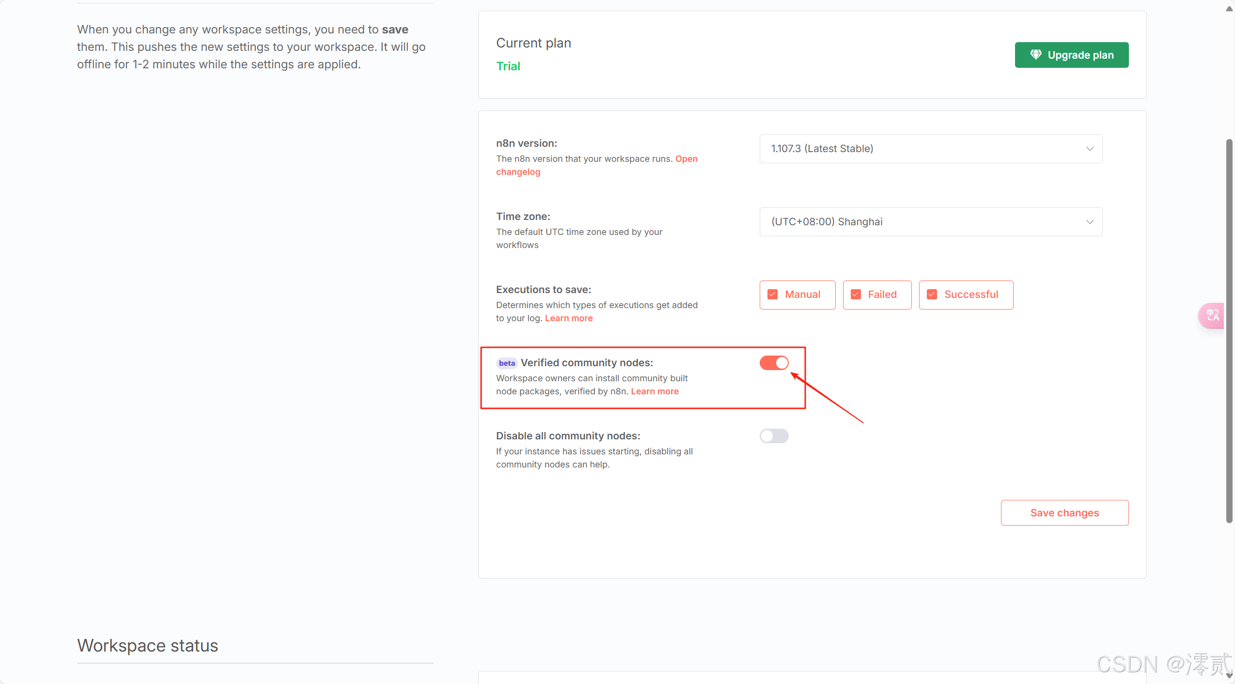The image size is (1235, 684).
Task: Click the Time zone dropdown chevron
Action: [1090, 222]
